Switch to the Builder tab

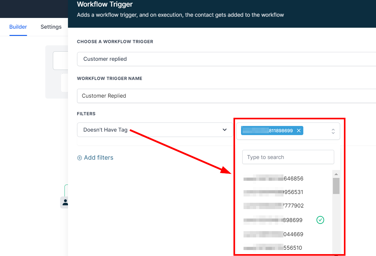point(18,27)
